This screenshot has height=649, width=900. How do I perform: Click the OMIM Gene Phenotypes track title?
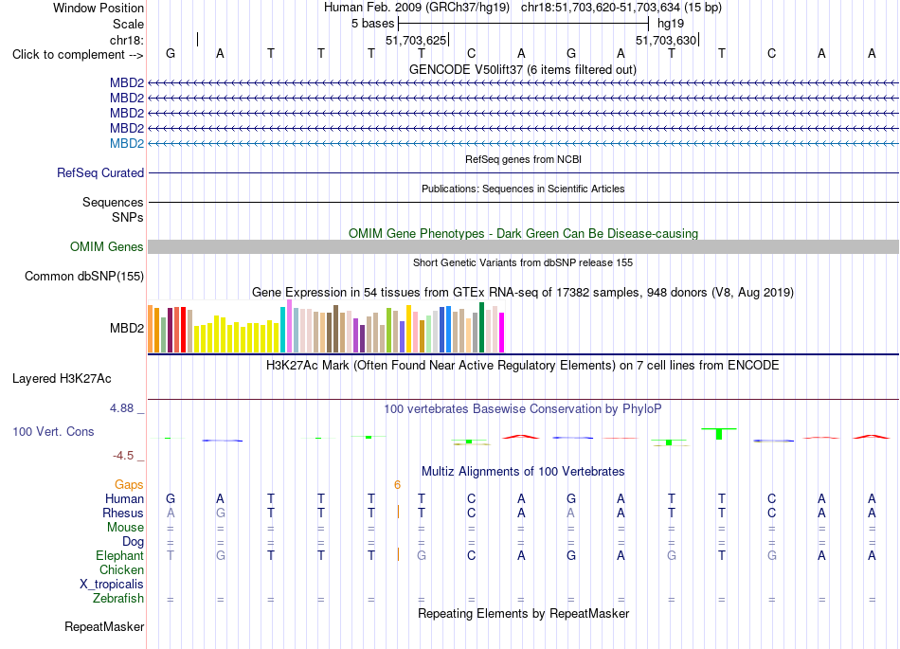pos(524,234)
